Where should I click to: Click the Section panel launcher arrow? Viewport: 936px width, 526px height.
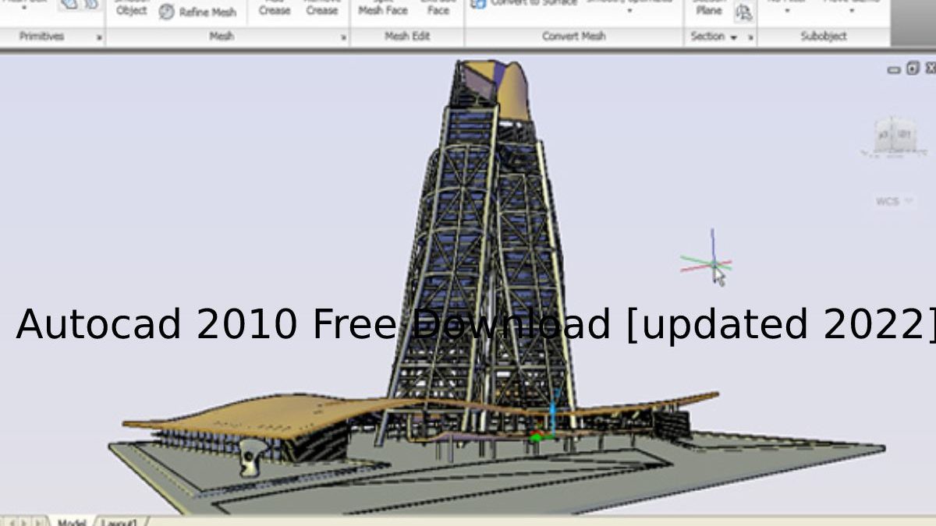pyautogui.click(x=750, y=37)
